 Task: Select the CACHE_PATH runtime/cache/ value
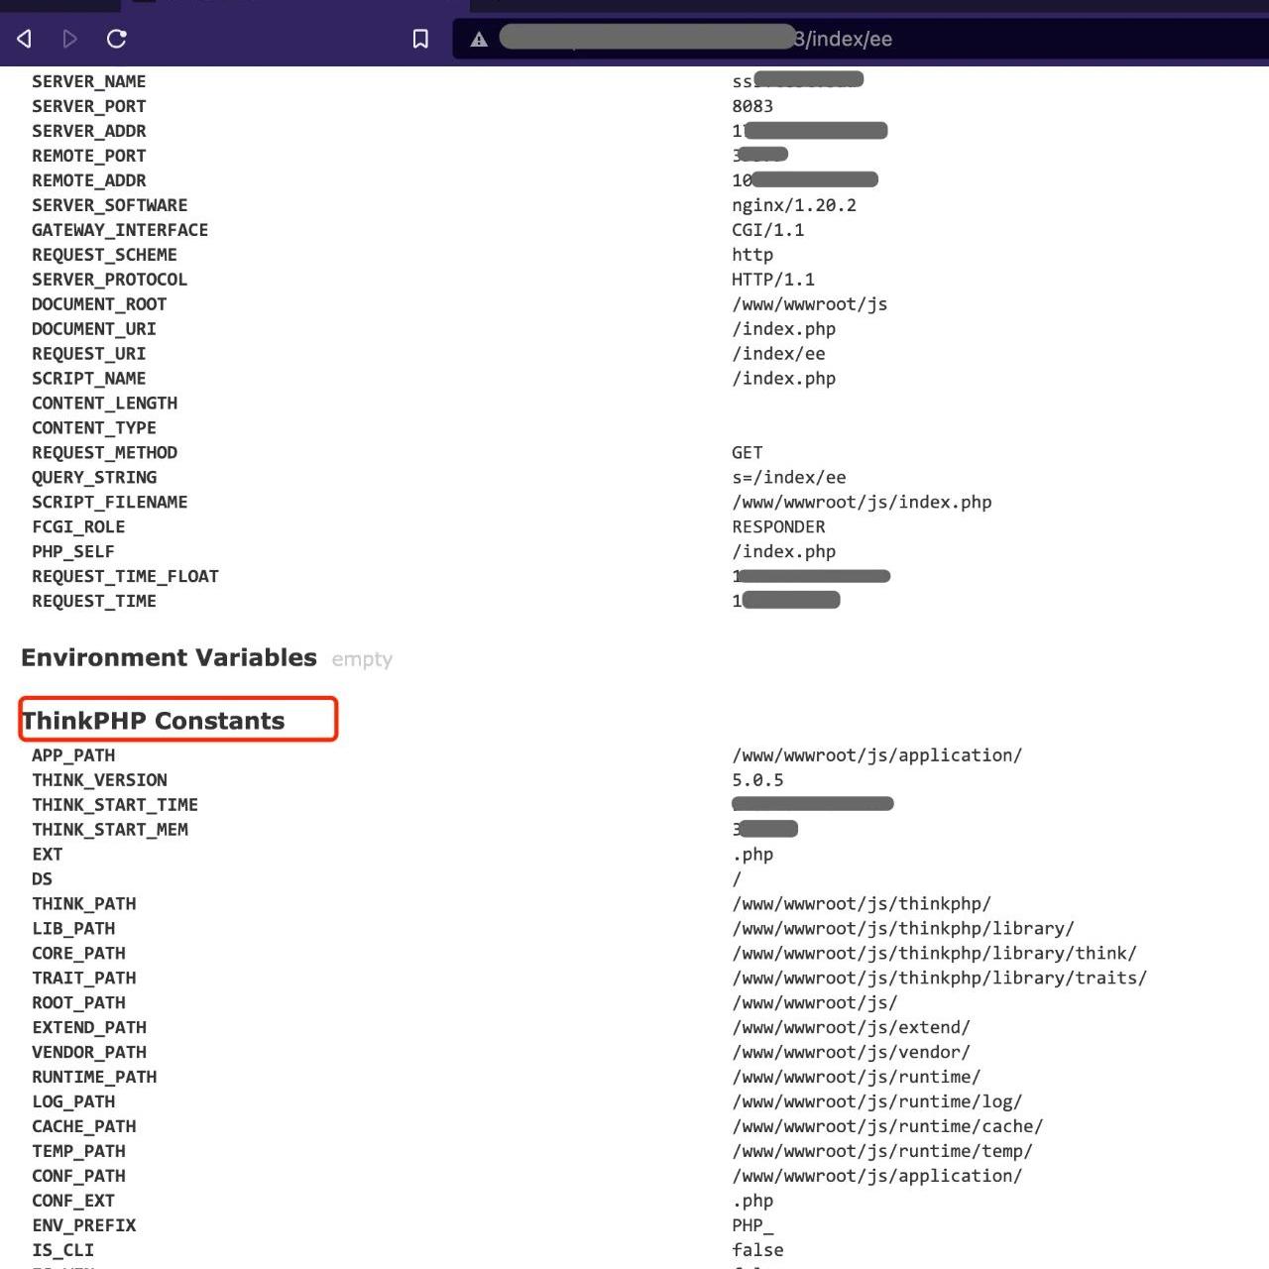887,1127
